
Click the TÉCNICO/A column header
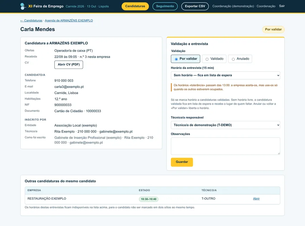pos(209,190)
